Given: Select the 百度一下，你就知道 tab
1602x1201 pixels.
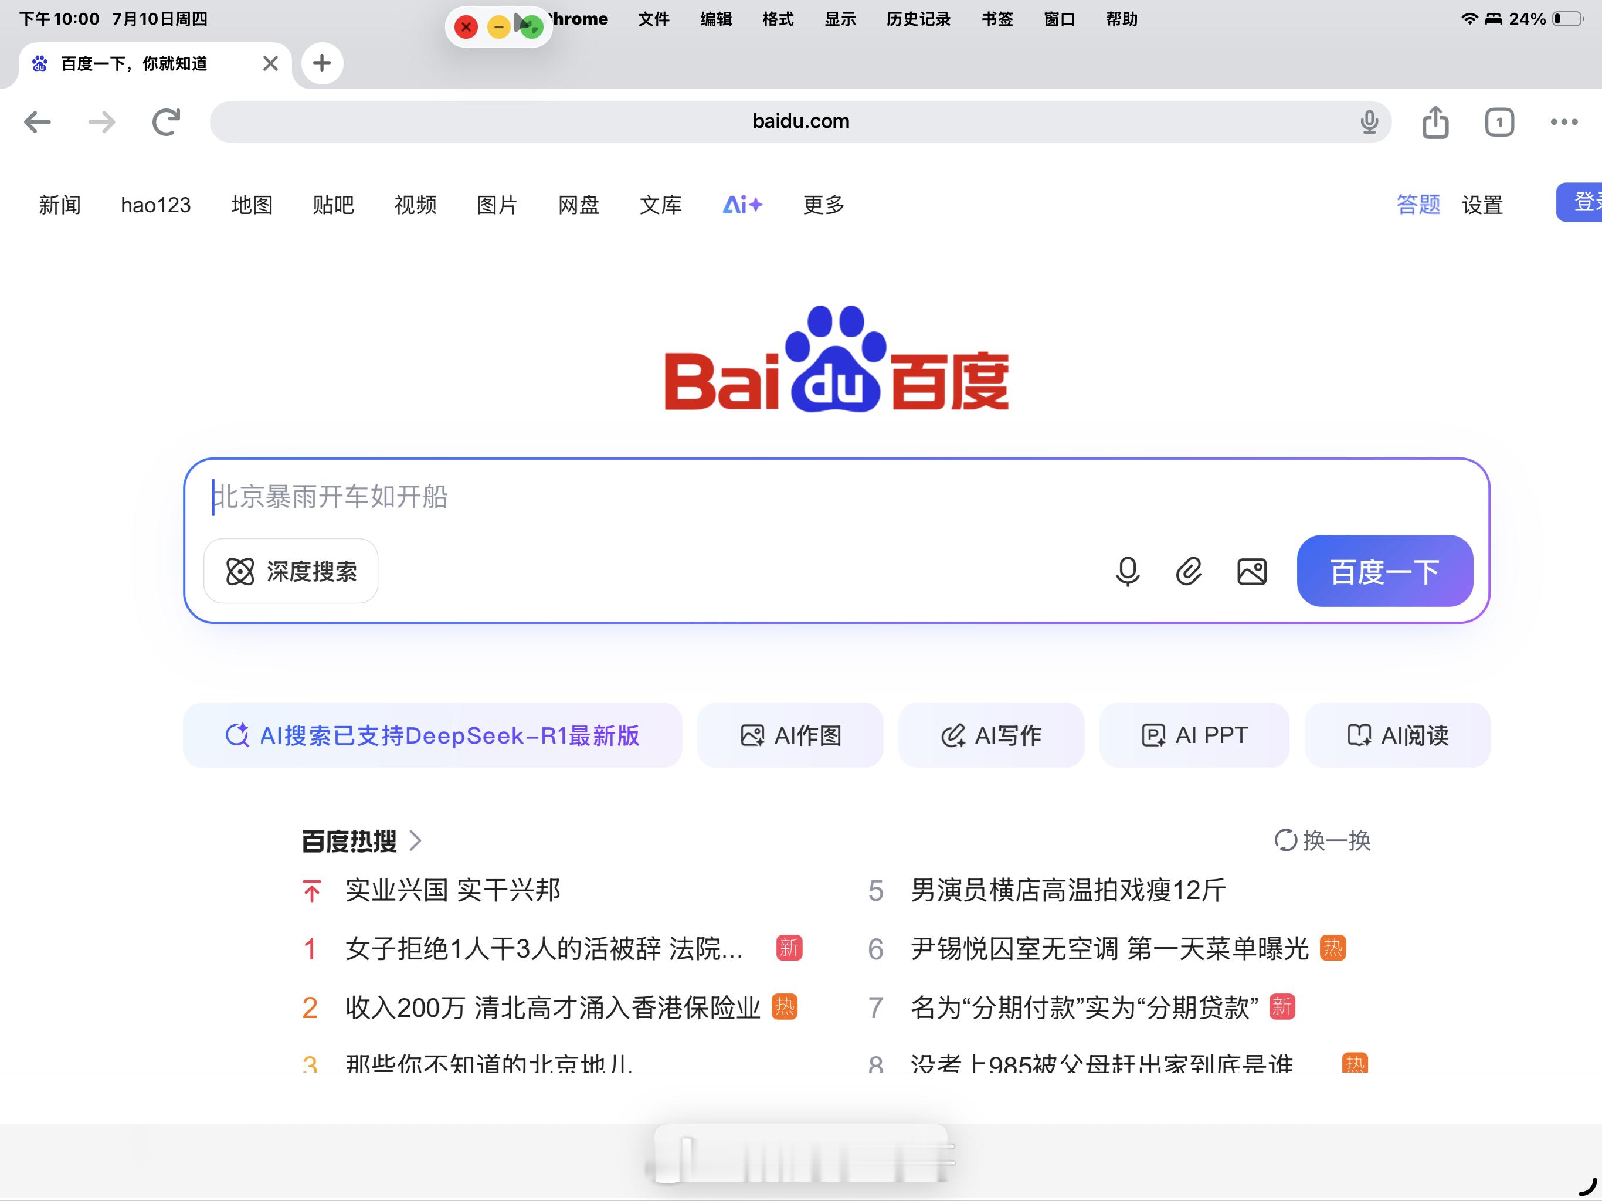Looking at the screenshot, I should (155, 64).
